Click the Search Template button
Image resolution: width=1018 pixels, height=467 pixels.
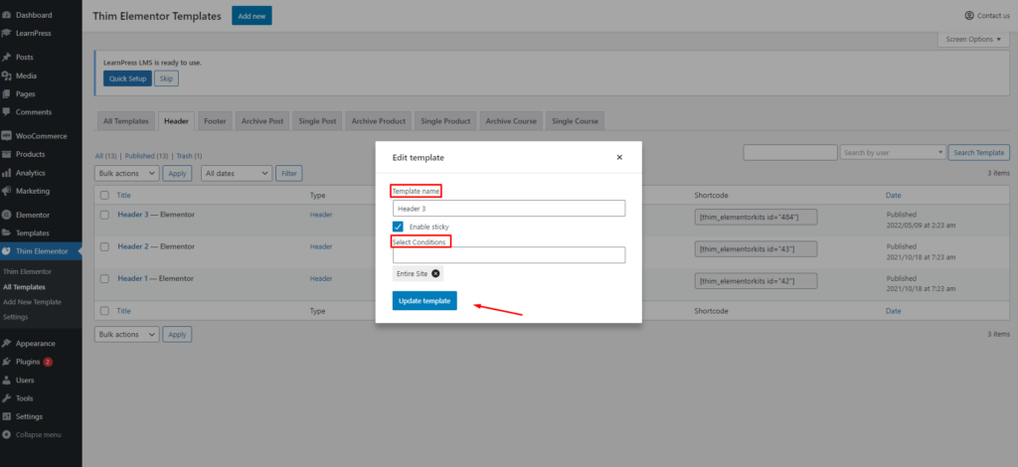pos(979,152)
